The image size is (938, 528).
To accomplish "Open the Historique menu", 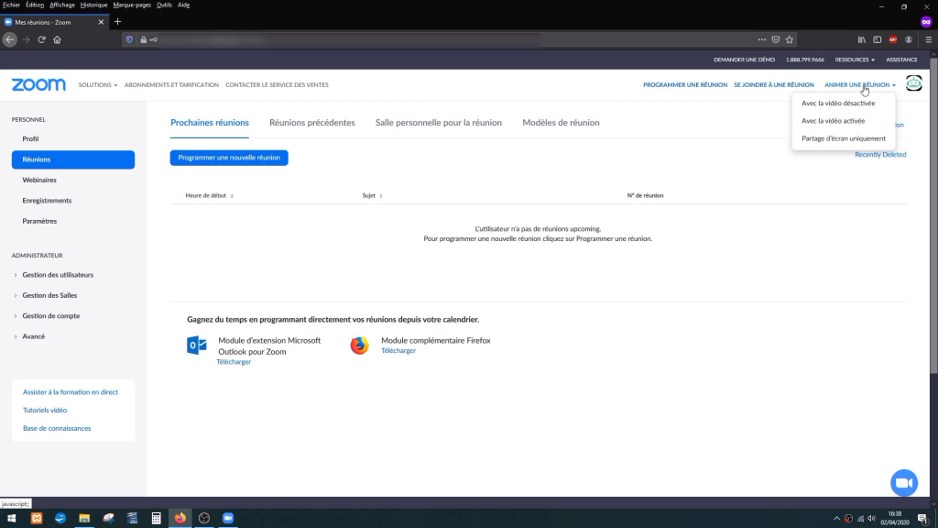I will [94, 5].
